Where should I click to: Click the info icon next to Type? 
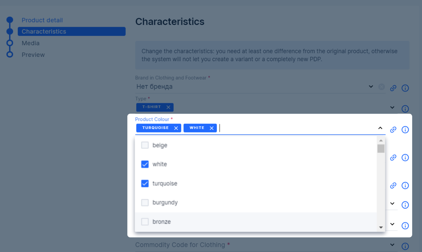click(x=405, y=109)
